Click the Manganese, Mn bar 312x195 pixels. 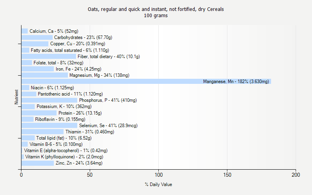146,82
